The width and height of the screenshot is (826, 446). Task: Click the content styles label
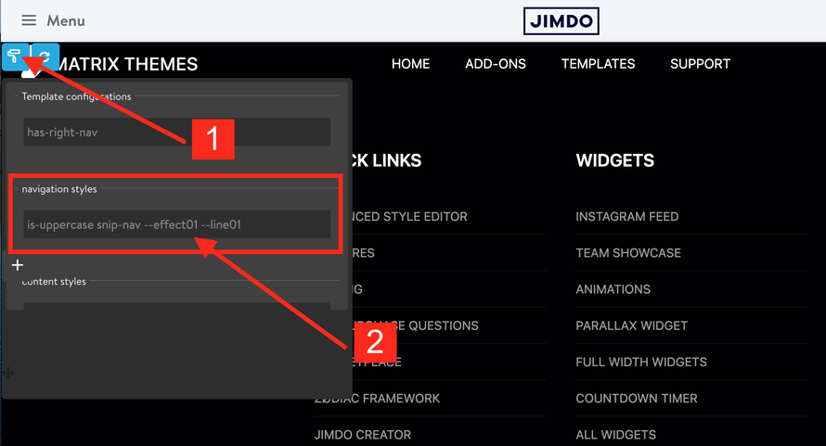point(54,282)
